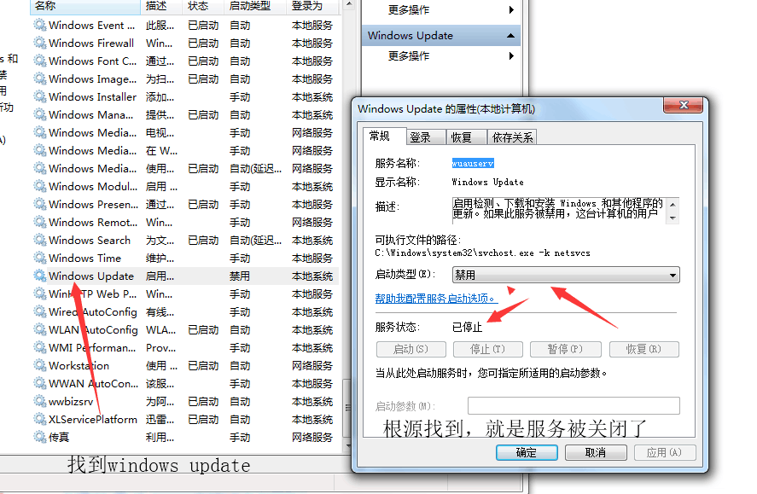Select the Windows Time service name
The width and height of the screenshot is (757, 494).
[x=85, y=259]
